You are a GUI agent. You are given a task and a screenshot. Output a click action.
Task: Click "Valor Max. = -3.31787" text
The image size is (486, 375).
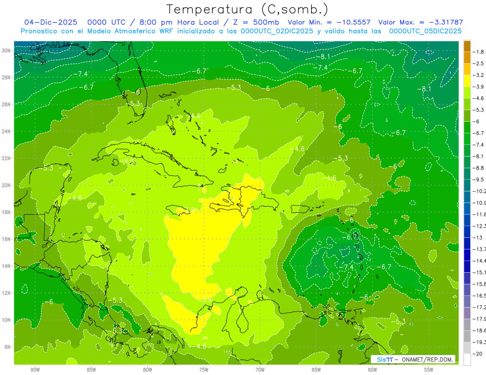(420, 22)
